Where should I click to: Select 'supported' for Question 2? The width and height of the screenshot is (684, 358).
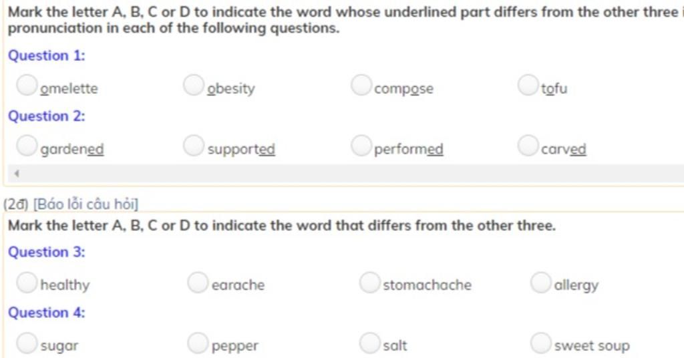pos(194,145)
